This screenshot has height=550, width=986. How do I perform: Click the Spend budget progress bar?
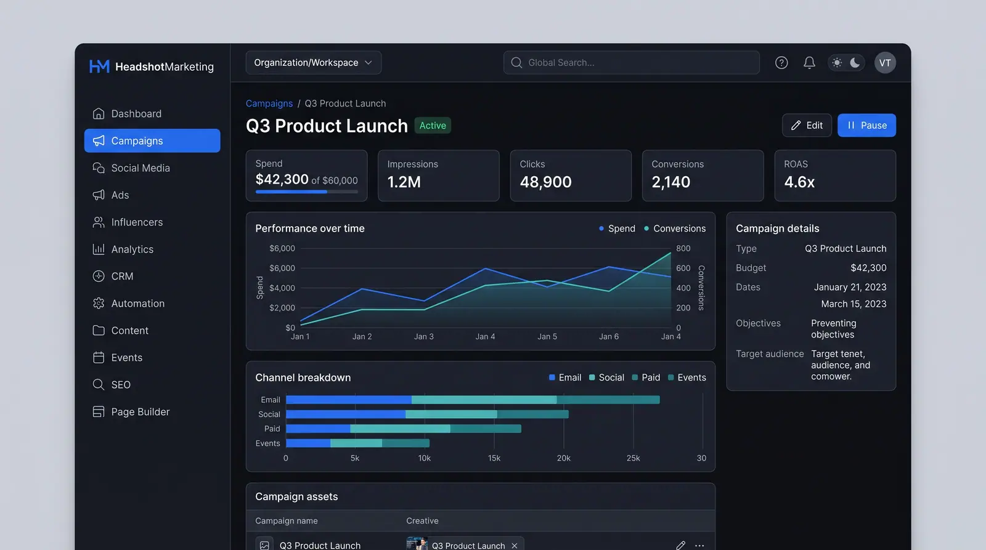(x=306, y=192)
